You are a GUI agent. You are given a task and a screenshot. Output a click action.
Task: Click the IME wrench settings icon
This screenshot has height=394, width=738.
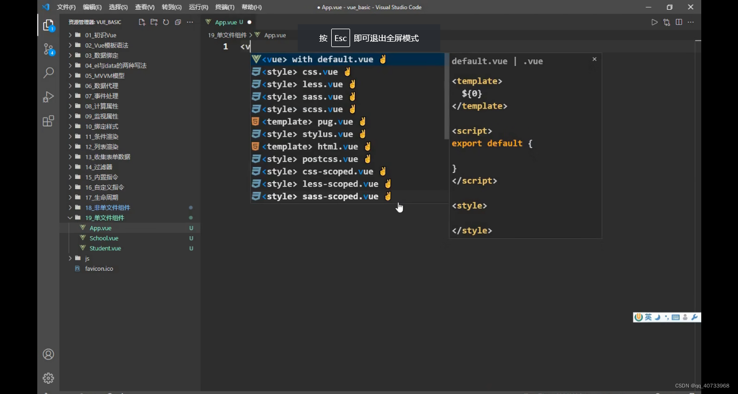[x=695, y=317]
